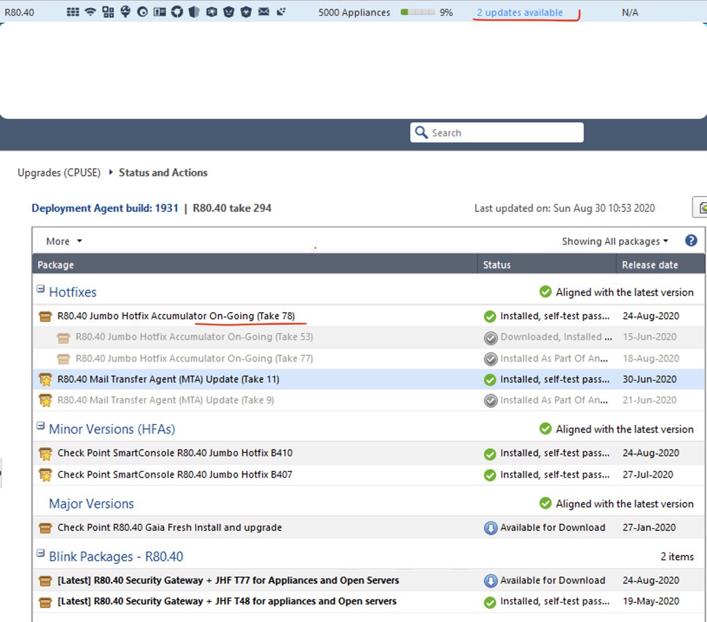Select R80.40 Jumbo Hotfix Accumulator Take 78 row
Image resolution: width=707 pixels, height=622 pixels.
point(368,316)
